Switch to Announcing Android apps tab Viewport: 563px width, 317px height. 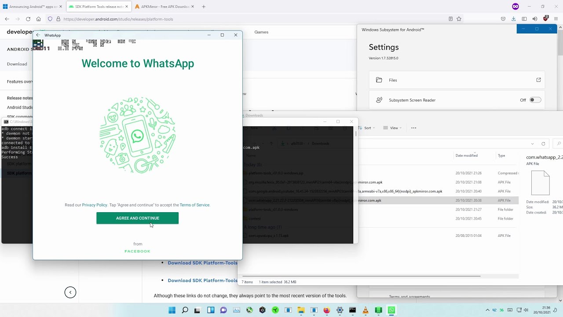click(33, 7)
